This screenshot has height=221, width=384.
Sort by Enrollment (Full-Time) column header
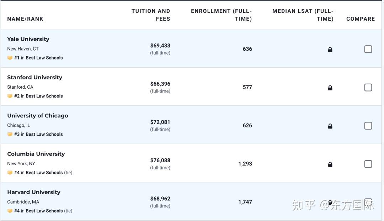(x=221, y=15)
